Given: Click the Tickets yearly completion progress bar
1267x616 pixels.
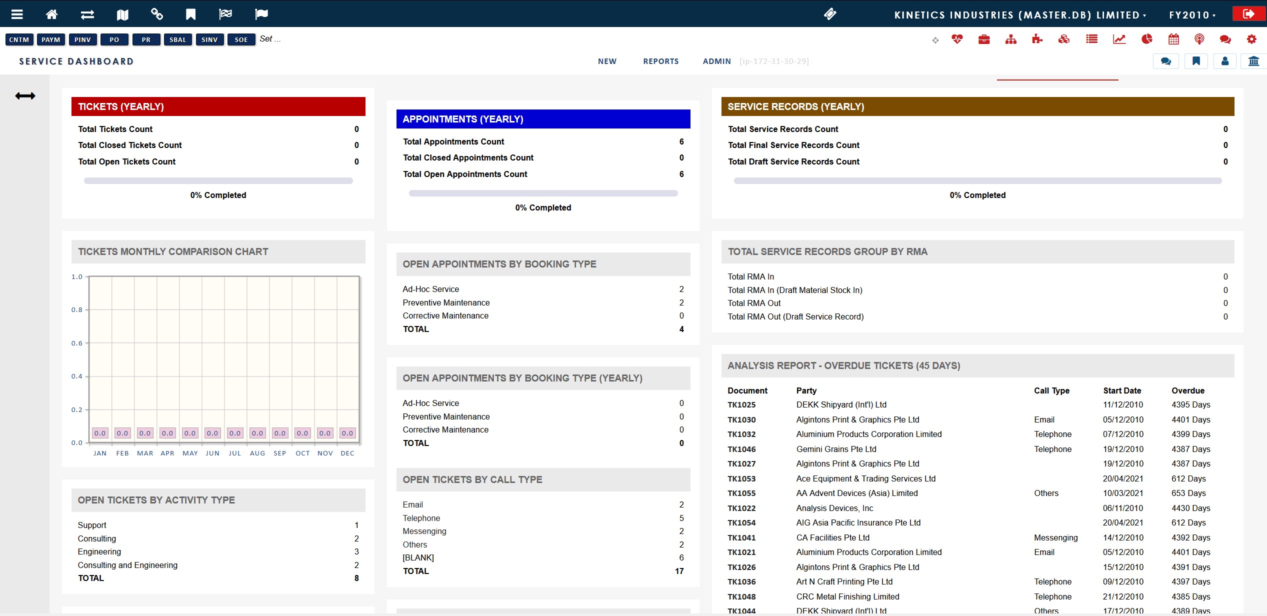Looking at the screenshot, I should click(218, 181).
